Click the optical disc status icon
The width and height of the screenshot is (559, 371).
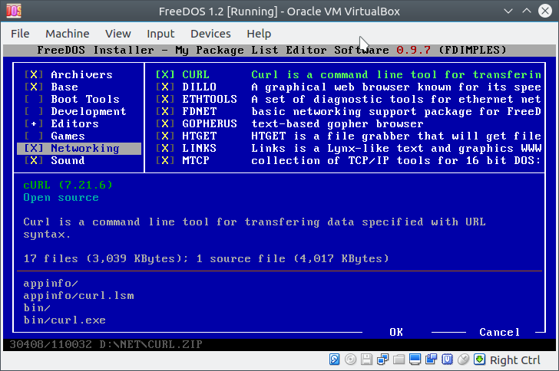tap(351, 360)
